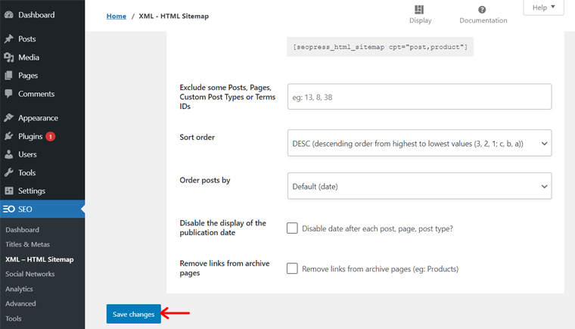The height and width of the screenshot is (329, 575).
Task: Click the Save changes button
Action: coord(133,314)
